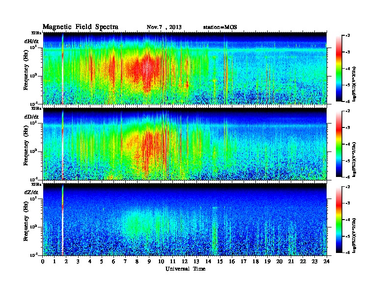Screen dimensions: 389x300
Task: Click hour 16 on the Universal Time axis
Action: click(232, 262)
